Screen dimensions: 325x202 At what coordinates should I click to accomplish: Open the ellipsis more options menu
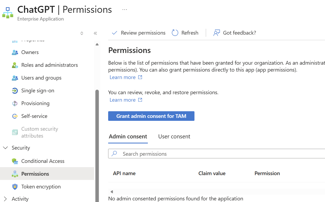pyautogui.click(x=124, y=10)
